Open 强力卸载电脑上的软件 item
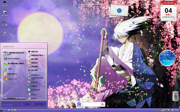 click(x=14, y=64)
